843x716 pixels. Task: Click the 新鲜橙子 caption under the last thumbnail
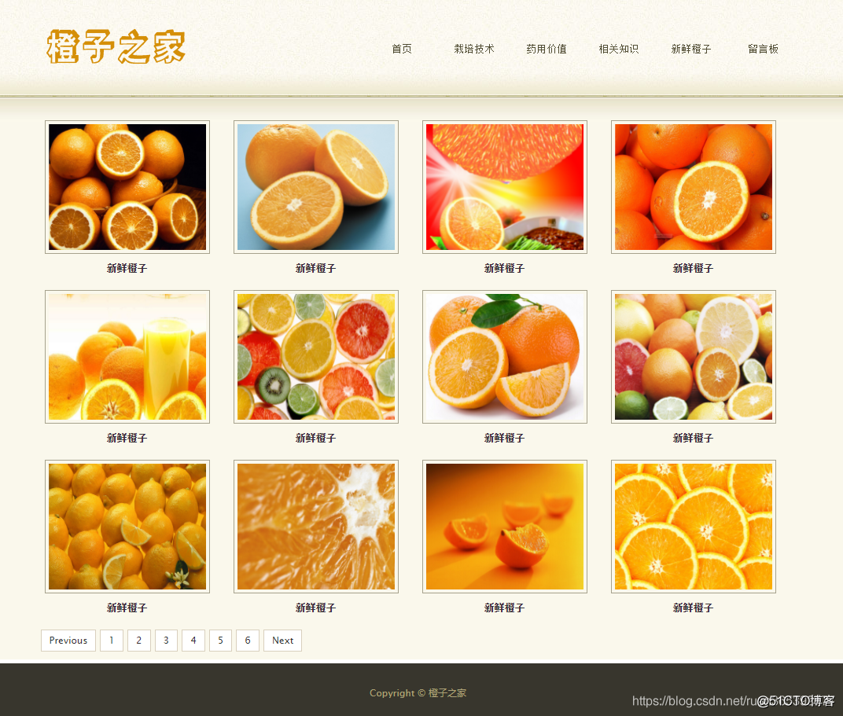pyautogui.click(x=692, y=607)
